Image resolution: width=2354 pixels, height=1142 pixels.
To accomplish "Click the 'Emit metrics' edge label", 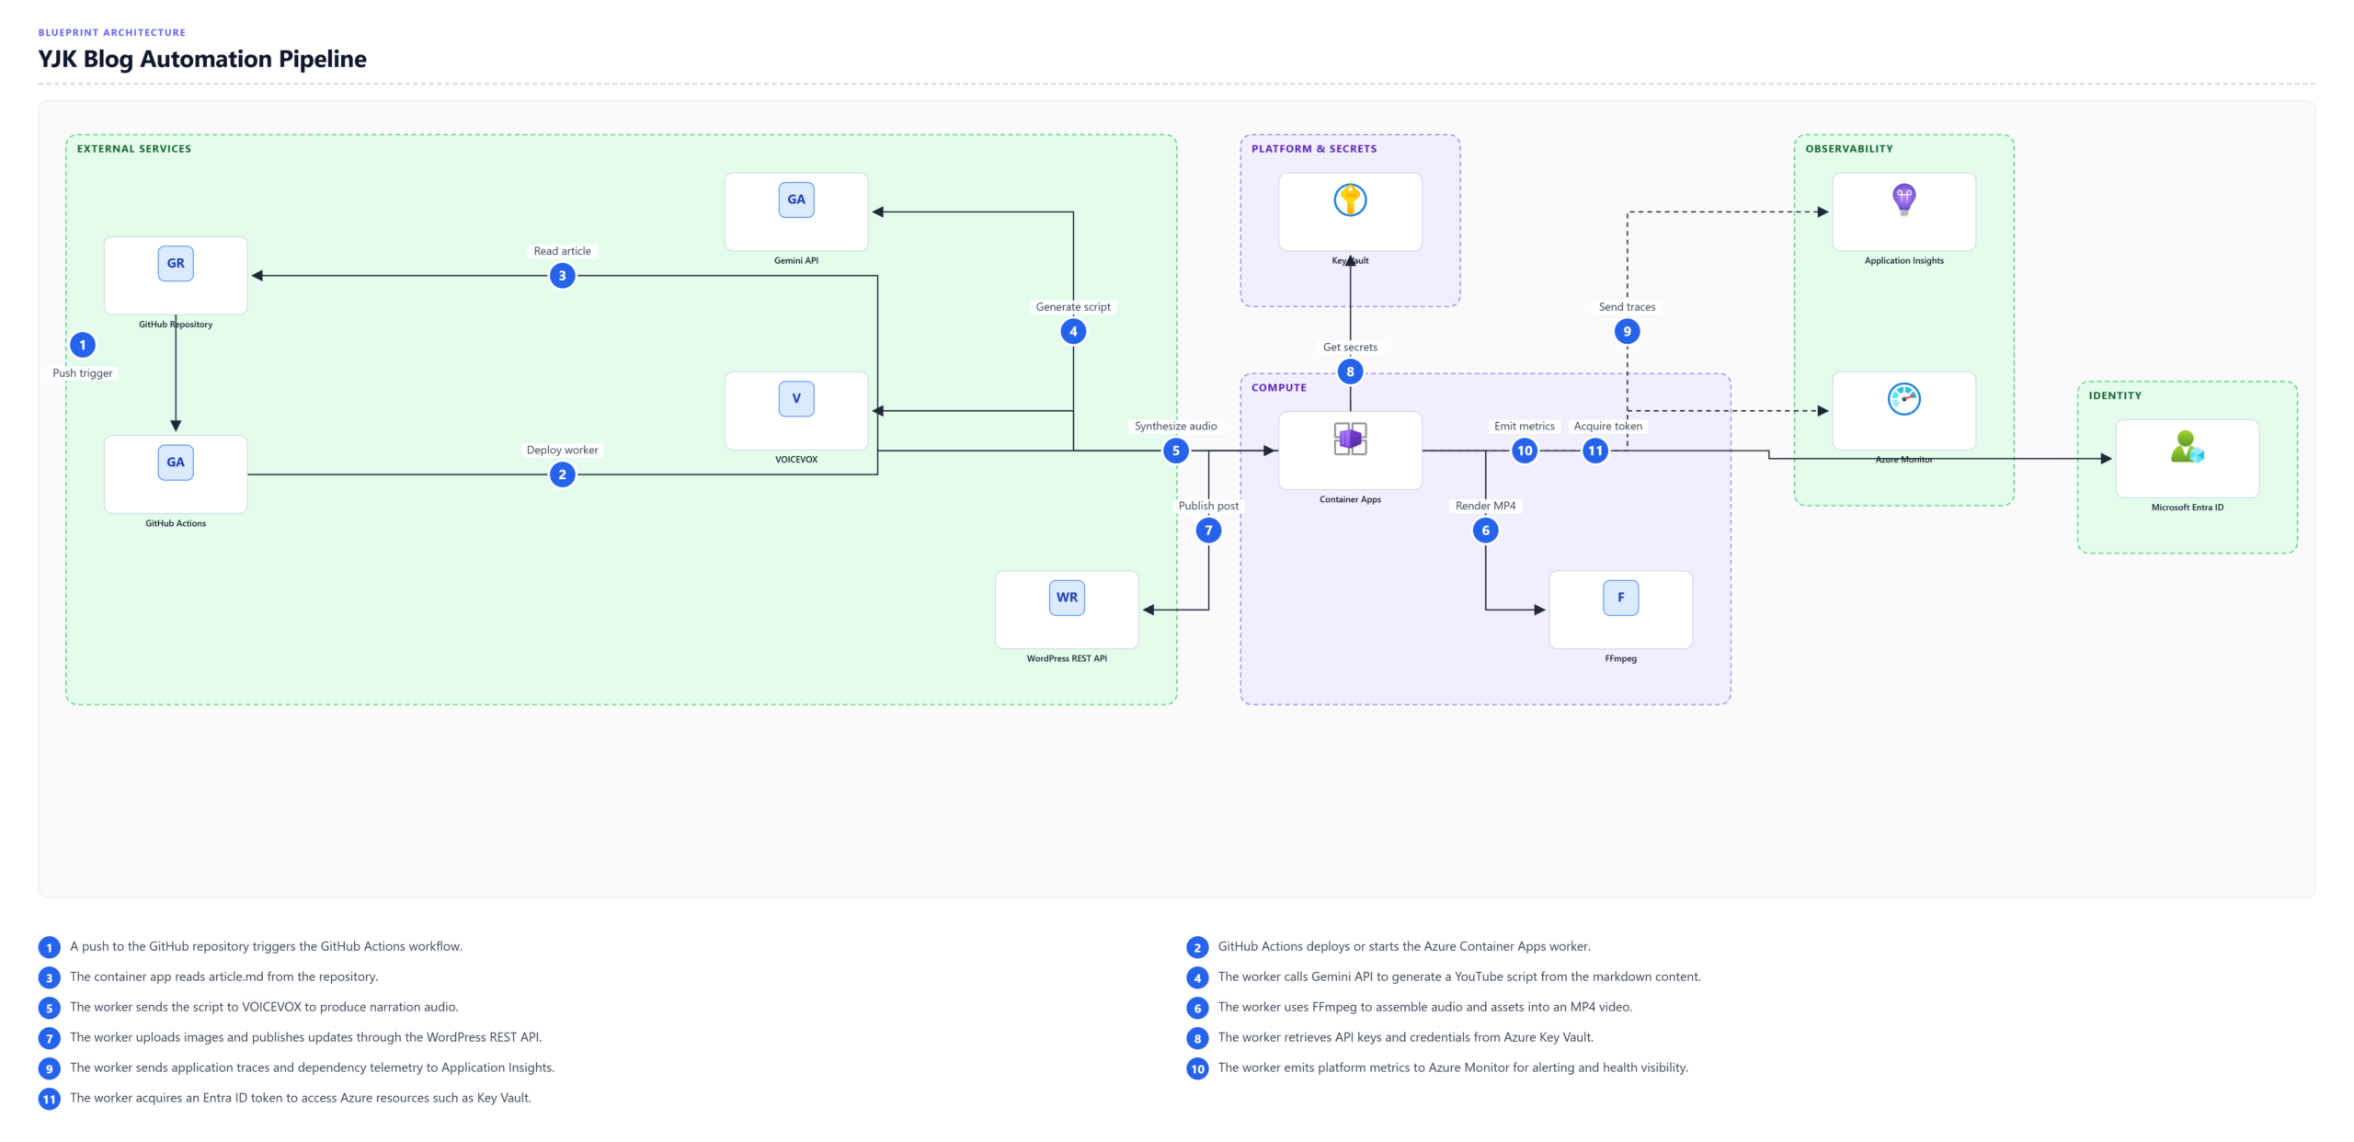I will 1525,427.
